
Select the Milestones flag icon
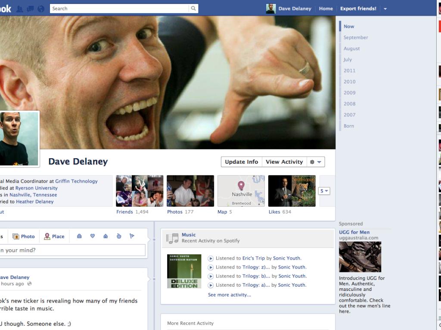(132, 236)
